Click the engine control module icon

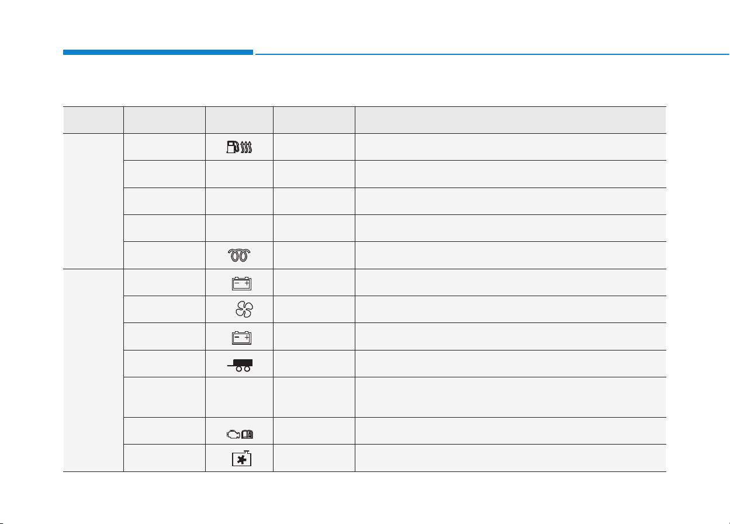click(x=239, y=433)
